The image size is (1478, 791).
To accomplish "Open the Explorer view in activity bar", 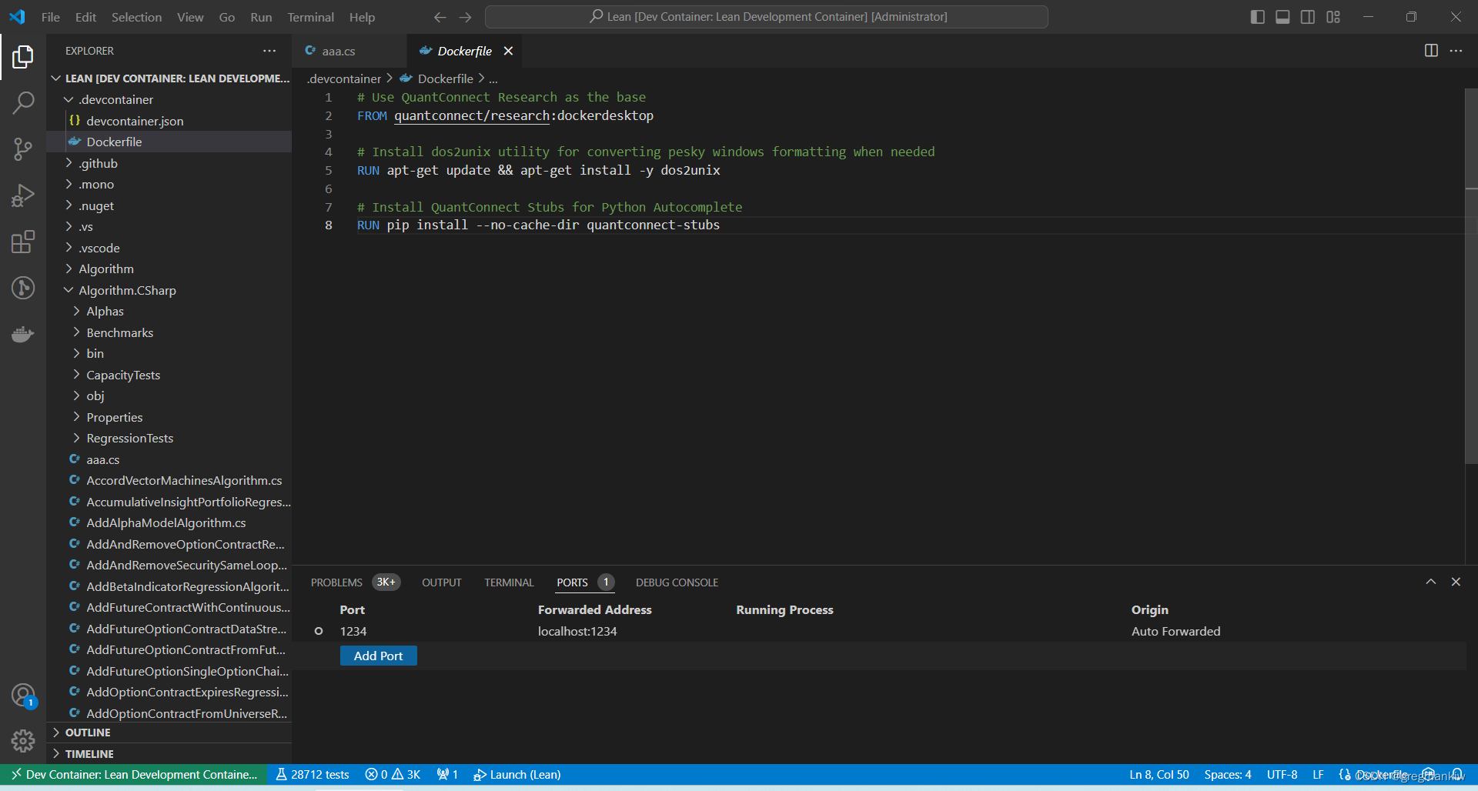I will point(23,57).
